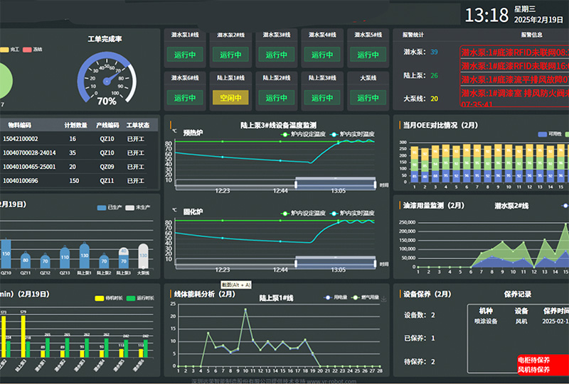Screen dimensions: 569x384
Task: Click 陆上泵 alarm count 26
Action: pos(434,76)
